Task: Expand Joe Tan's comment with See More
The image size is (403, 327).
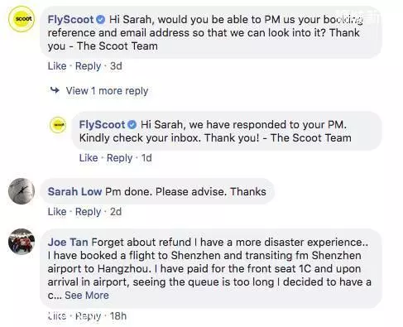Action: point(87,296)
